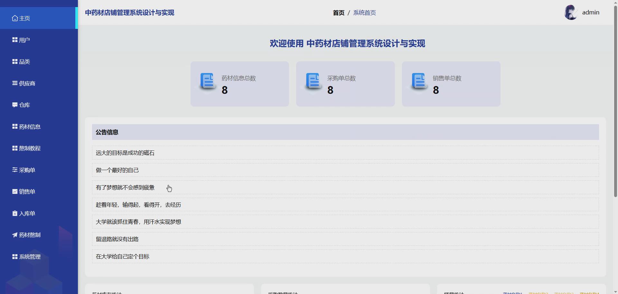This screenshot has width=618, height=294.
Task: Click the 药材信息总数 label
Action: [239, 78]
